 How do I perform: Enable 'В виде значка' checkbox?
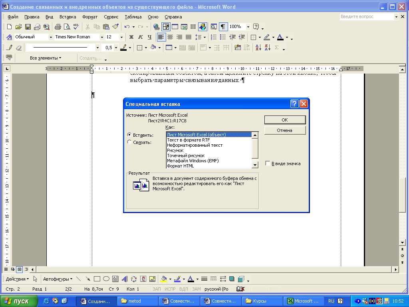coord(267,163)
